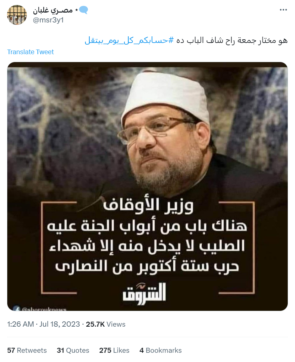Click the الشروق logo in image
295x362 pixels.
coord(144,293)
